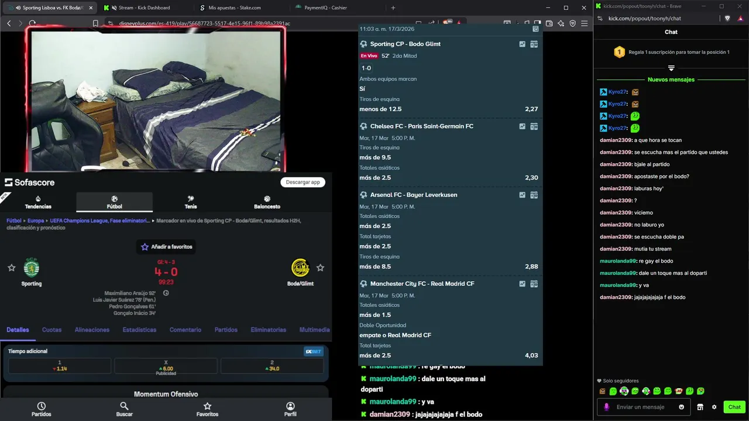The height and width of the screenshot is (421, 749).
Task: Click the Europa breadcrumb link
Action: [36, 221]
